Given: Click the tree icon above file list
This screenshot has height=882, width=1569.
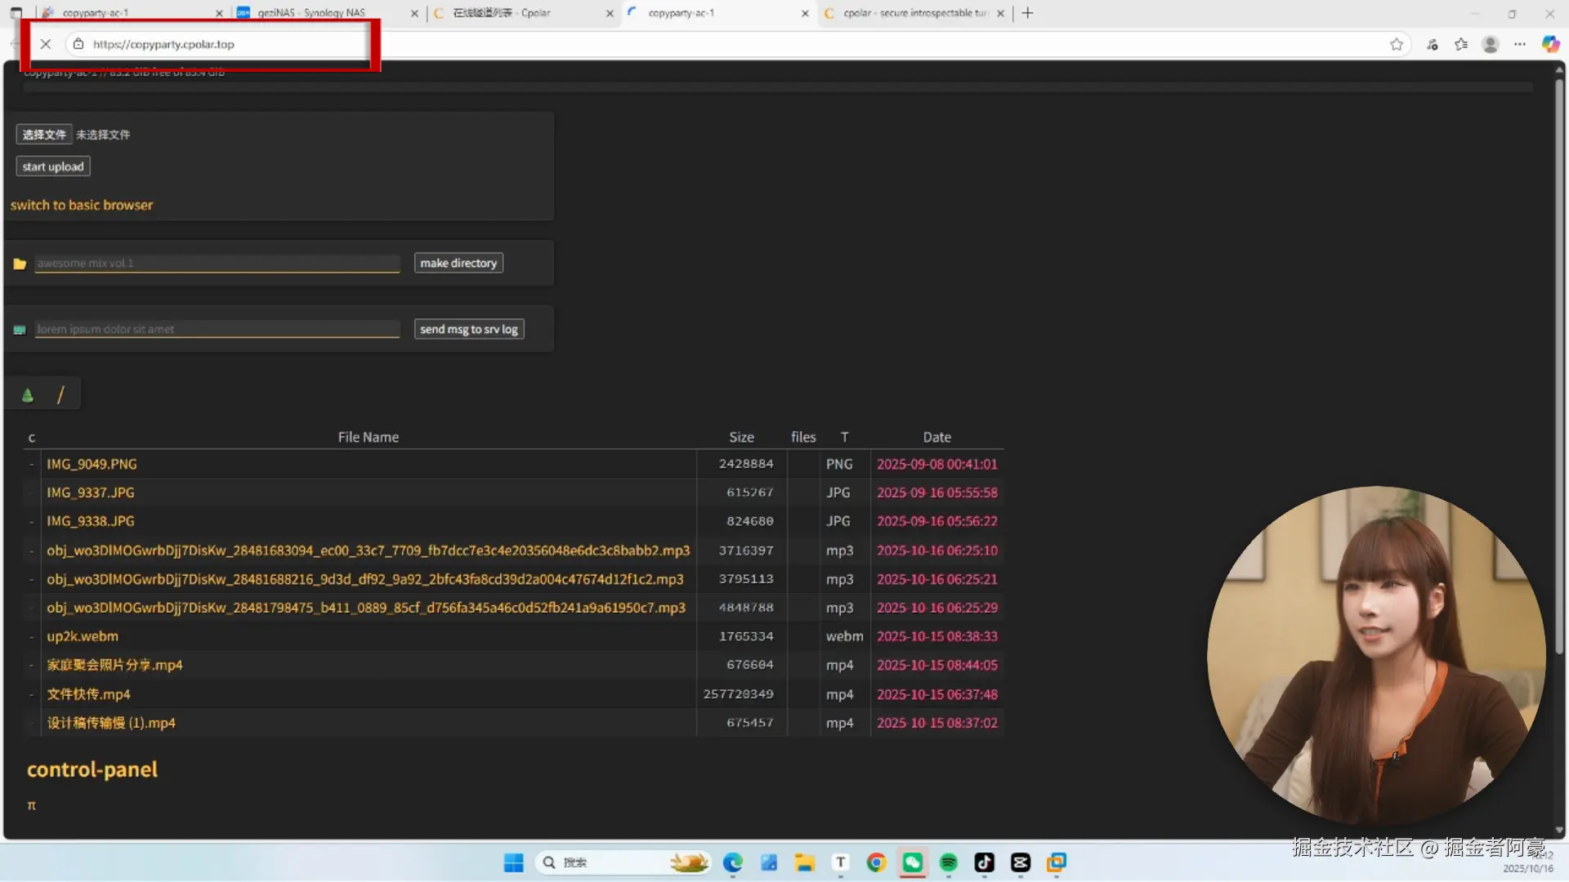Looking at the screenshot, I should point(28,395).
